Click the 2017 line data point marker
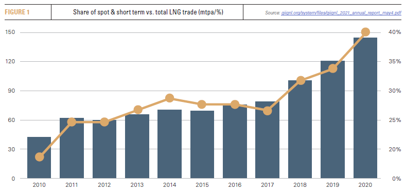Viewport: 405px width, 192px height. point(267,111)
